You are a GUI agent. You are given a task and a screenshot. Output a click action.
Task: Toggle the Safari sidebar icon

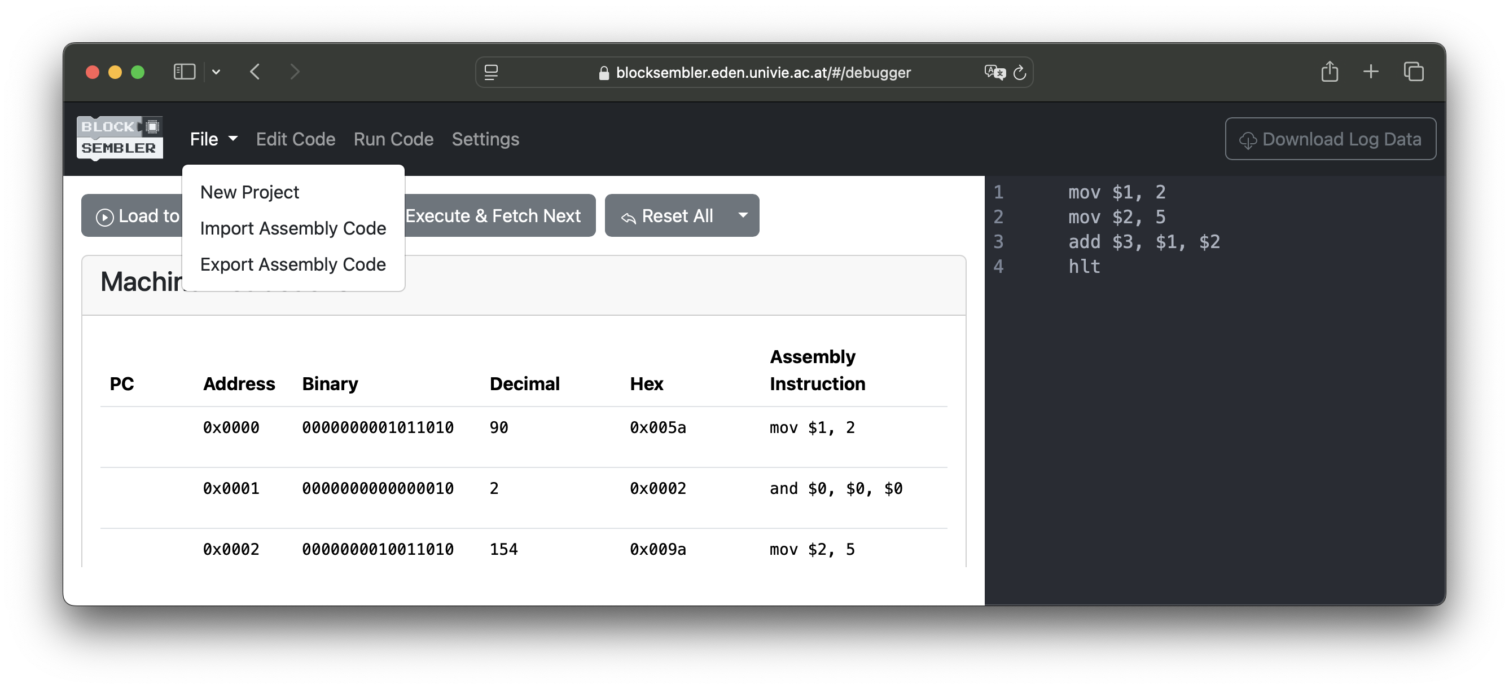click(x=184, y=72)
